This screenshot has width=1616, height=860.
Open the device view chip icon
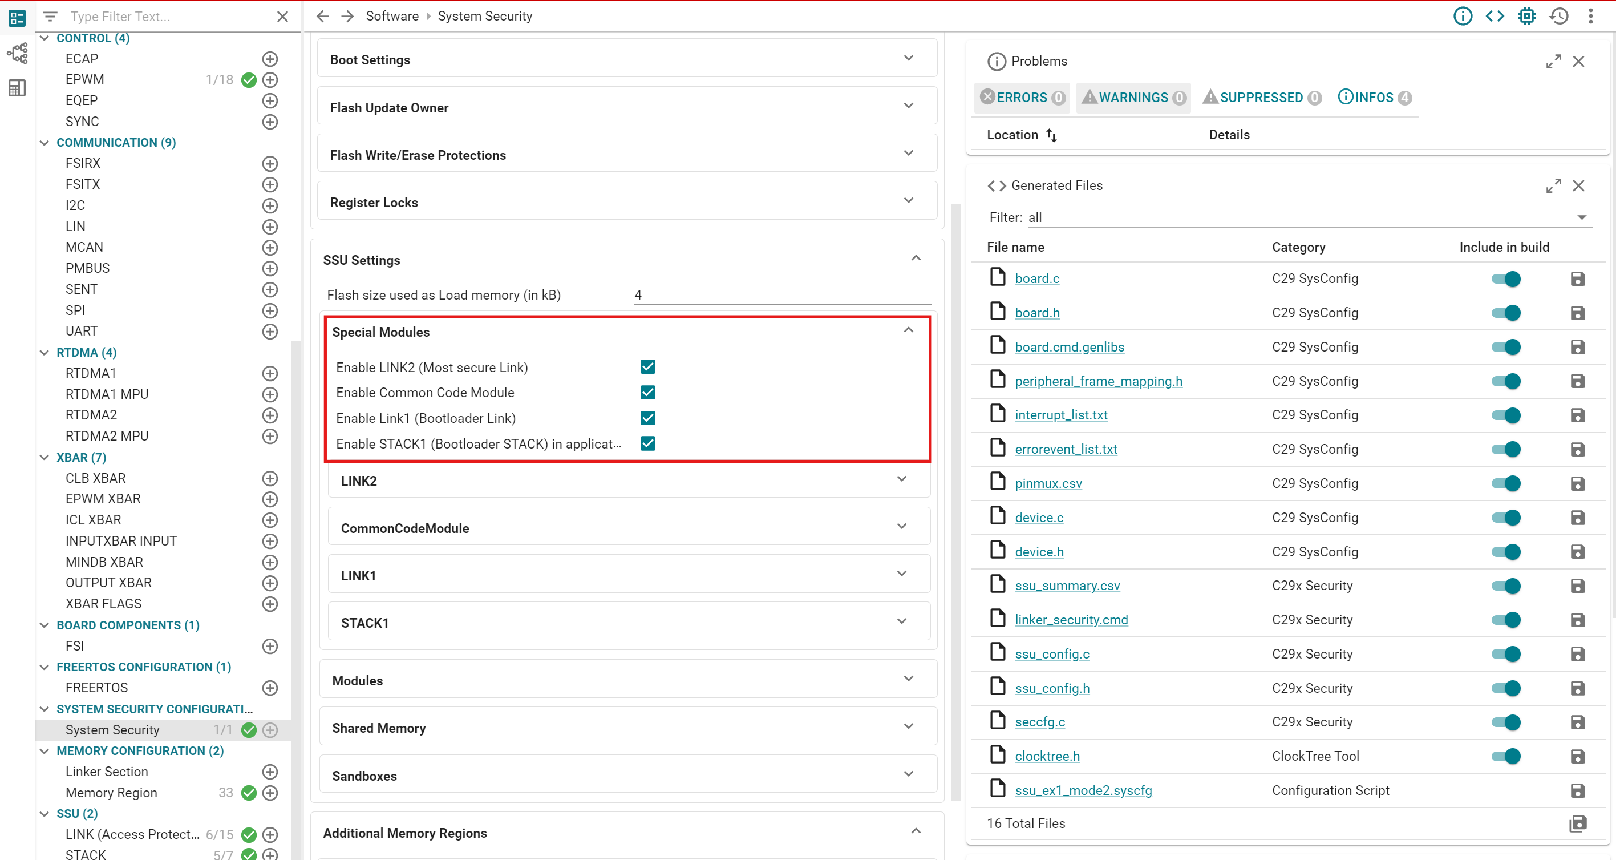coord(1526,16)
